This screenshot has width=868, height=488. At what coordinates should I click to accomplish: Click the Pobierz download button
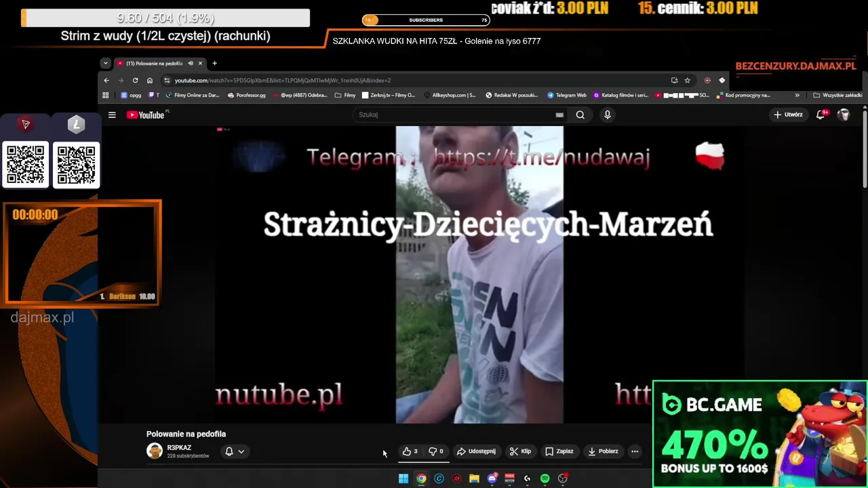pos(604,451)
